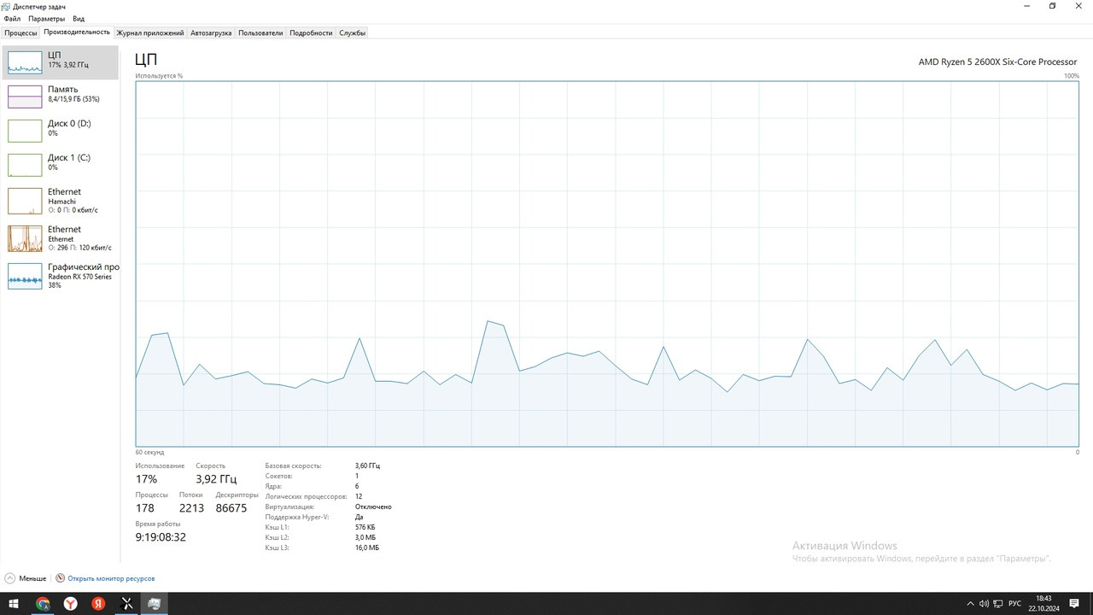The image size is (1093, 615).
Task: Click the Поддержка Hyper-V label
Action: tap(297, 517)
